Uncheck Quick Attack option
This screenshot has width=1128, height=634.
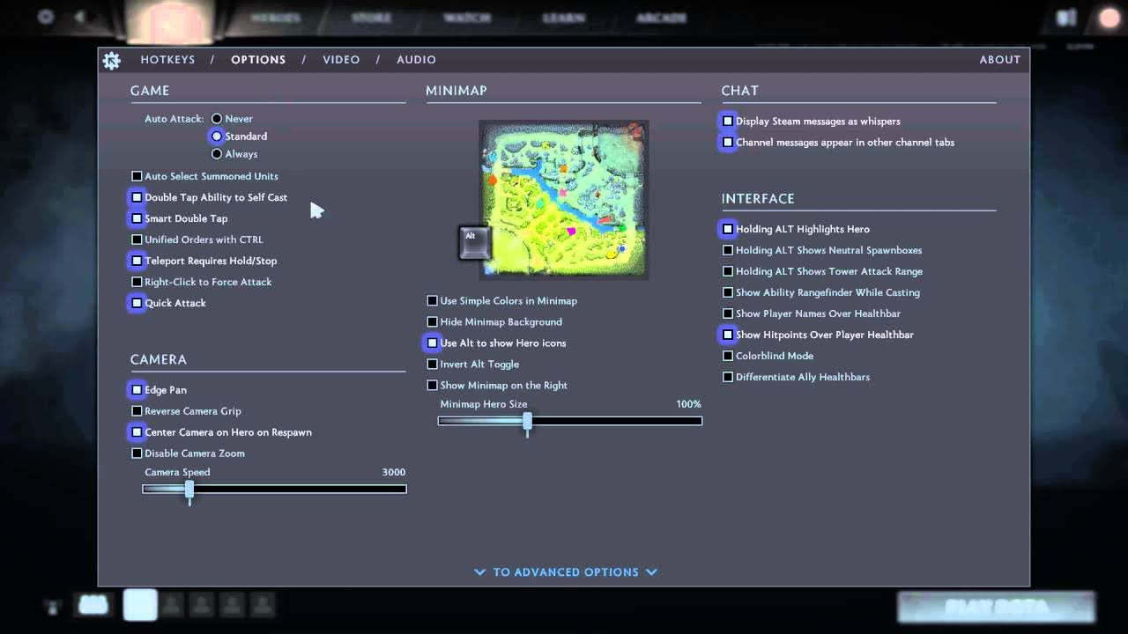click(x=137, y=303)
